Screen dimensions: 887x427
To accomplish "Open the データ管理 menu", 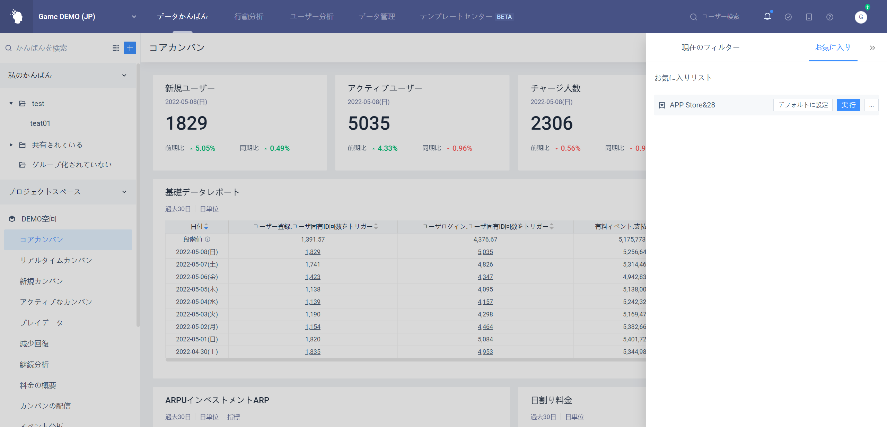I will click(x=377, y=17).
